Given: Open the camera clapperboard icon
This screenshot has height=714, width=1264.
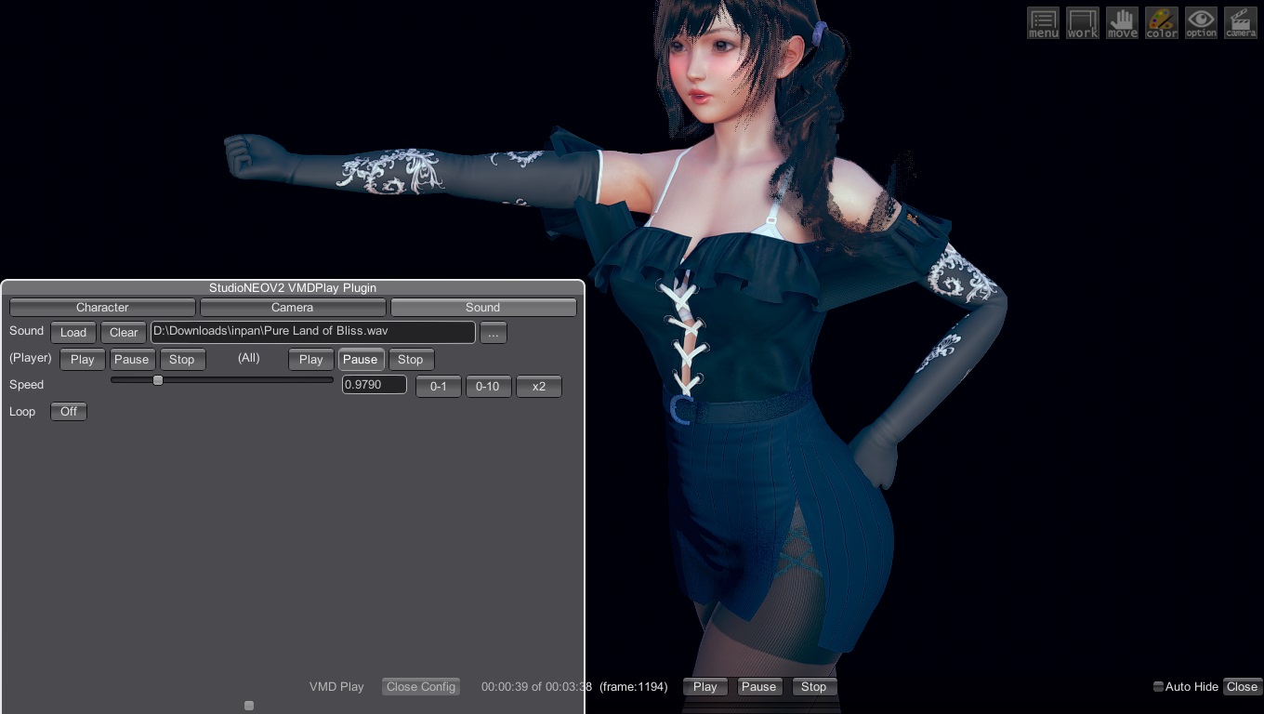Looking at the screenshot, I should click(x=1241, y=23).
